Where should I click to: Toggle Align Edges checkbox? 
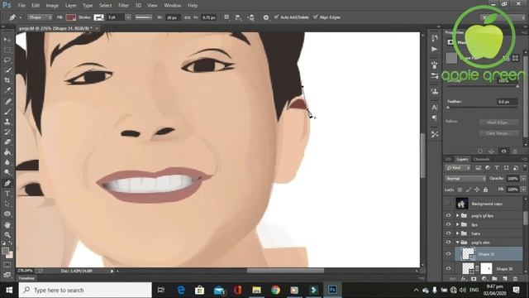[x=316, y=17]
